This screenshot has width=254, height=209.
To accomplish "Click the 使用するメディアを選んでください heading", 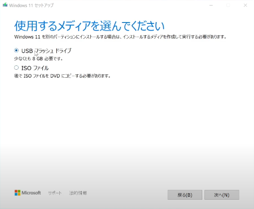I will (89, 26).
